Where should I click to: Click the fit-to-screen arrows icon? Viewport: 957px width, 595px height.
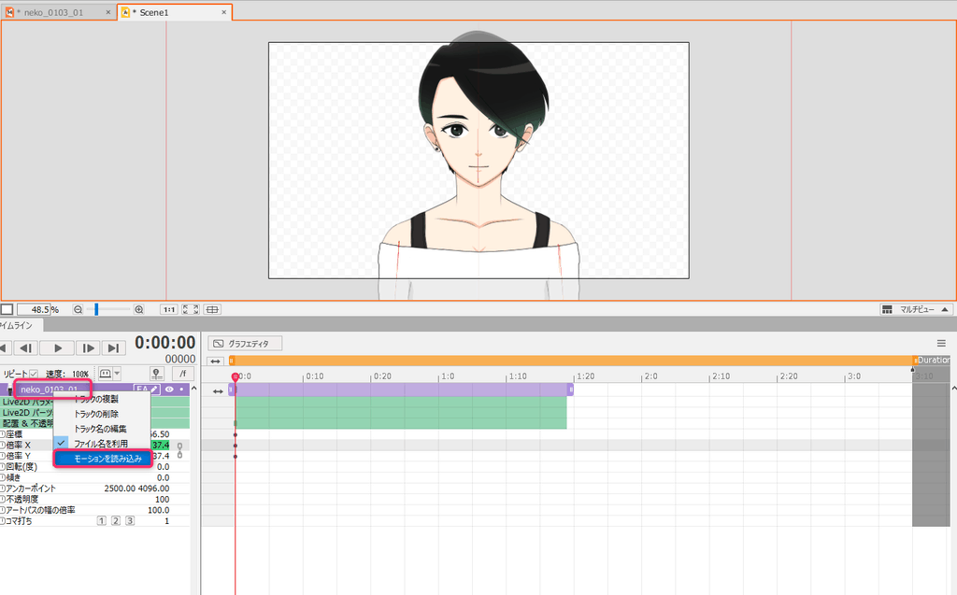(191, 309)
